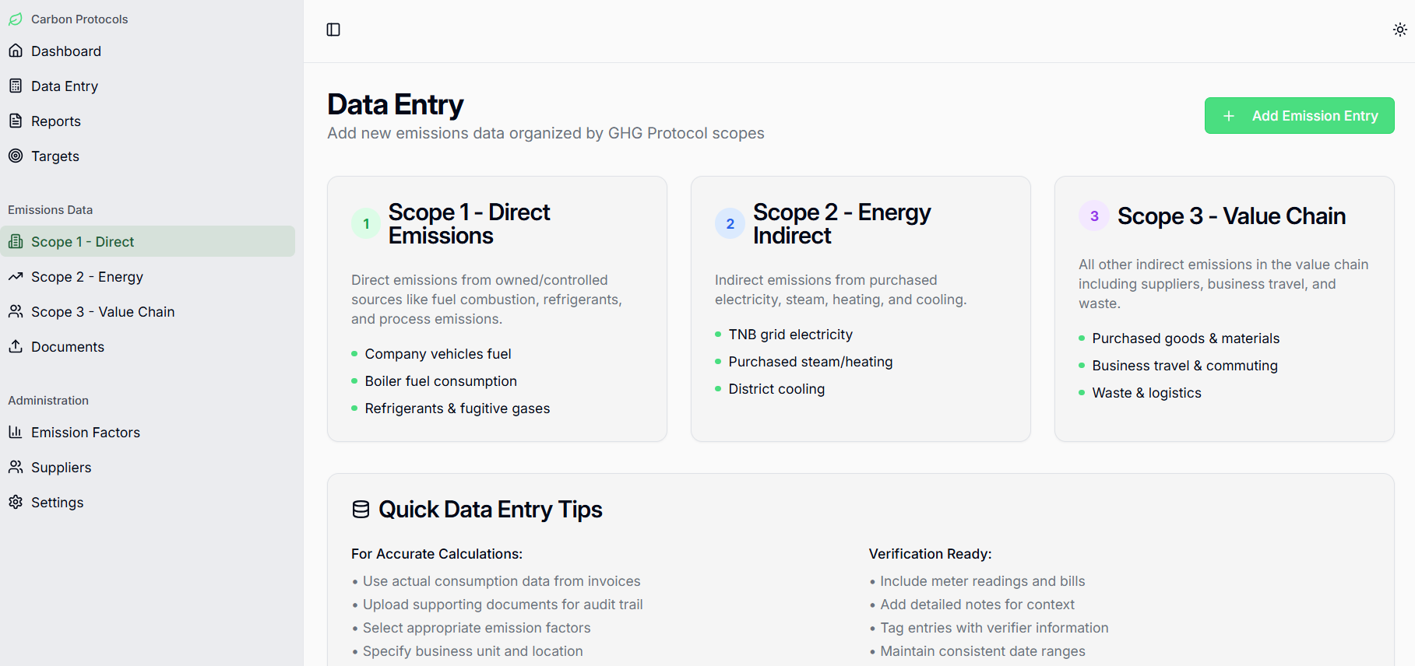
Task: Click the plus icon in Add Emission Entry
Action: tap(1229, 116)
